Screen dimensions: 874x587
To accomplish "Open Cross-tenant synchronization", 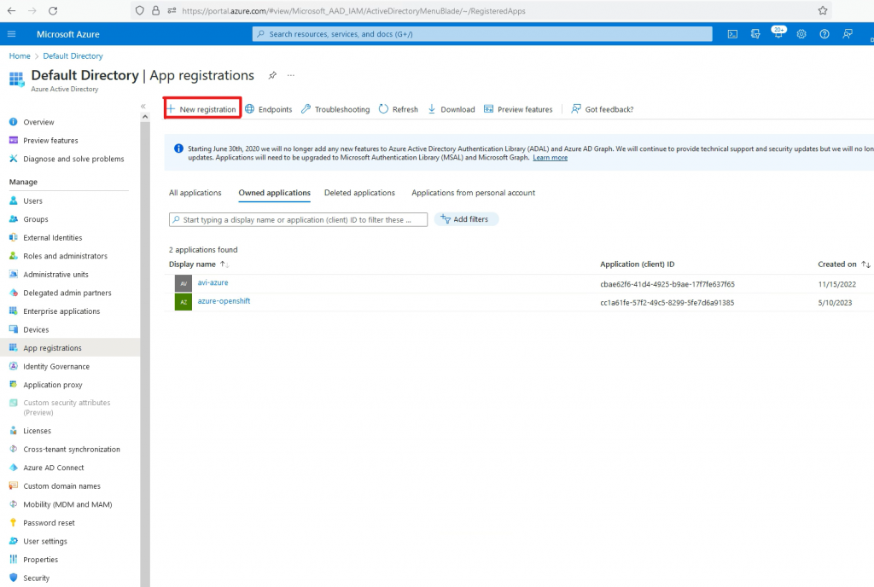I will coord(72,449).
